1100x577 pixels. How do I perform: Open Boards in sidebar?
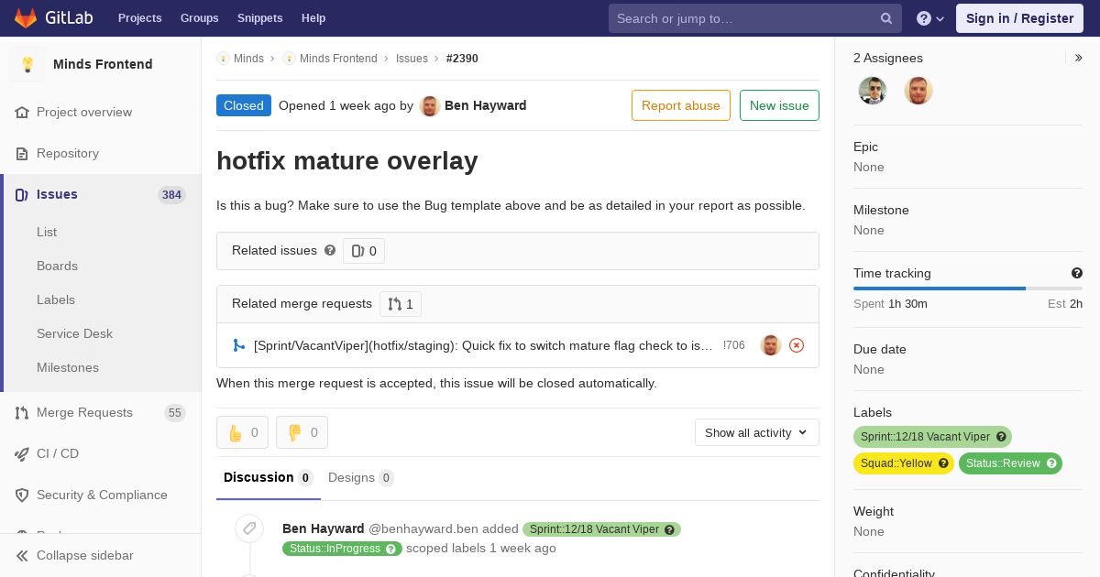pyautogui.click(x=57, y=267)
